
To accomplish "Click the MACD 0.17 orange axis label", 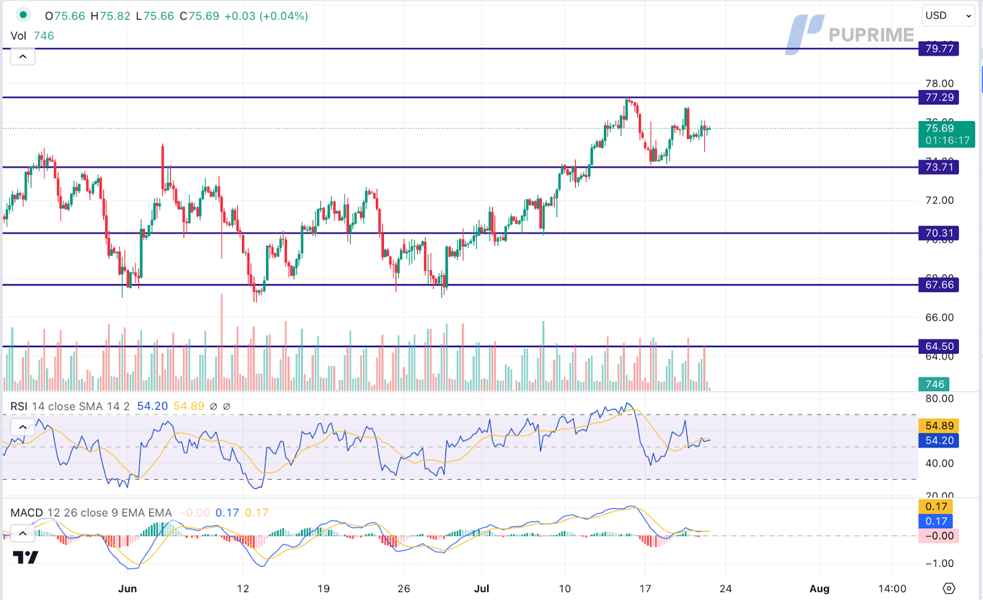I will [936, 507].
